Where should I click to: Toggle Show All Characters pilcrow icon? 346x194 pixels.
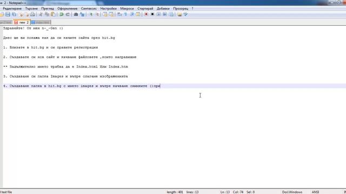[125, 15]
